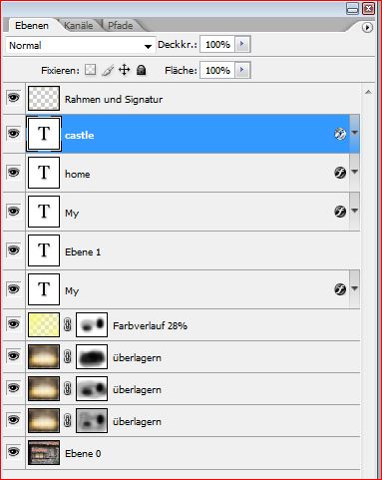Click the layer effects icon on castle layer
The image size is (382, 480).
[340, 134]
